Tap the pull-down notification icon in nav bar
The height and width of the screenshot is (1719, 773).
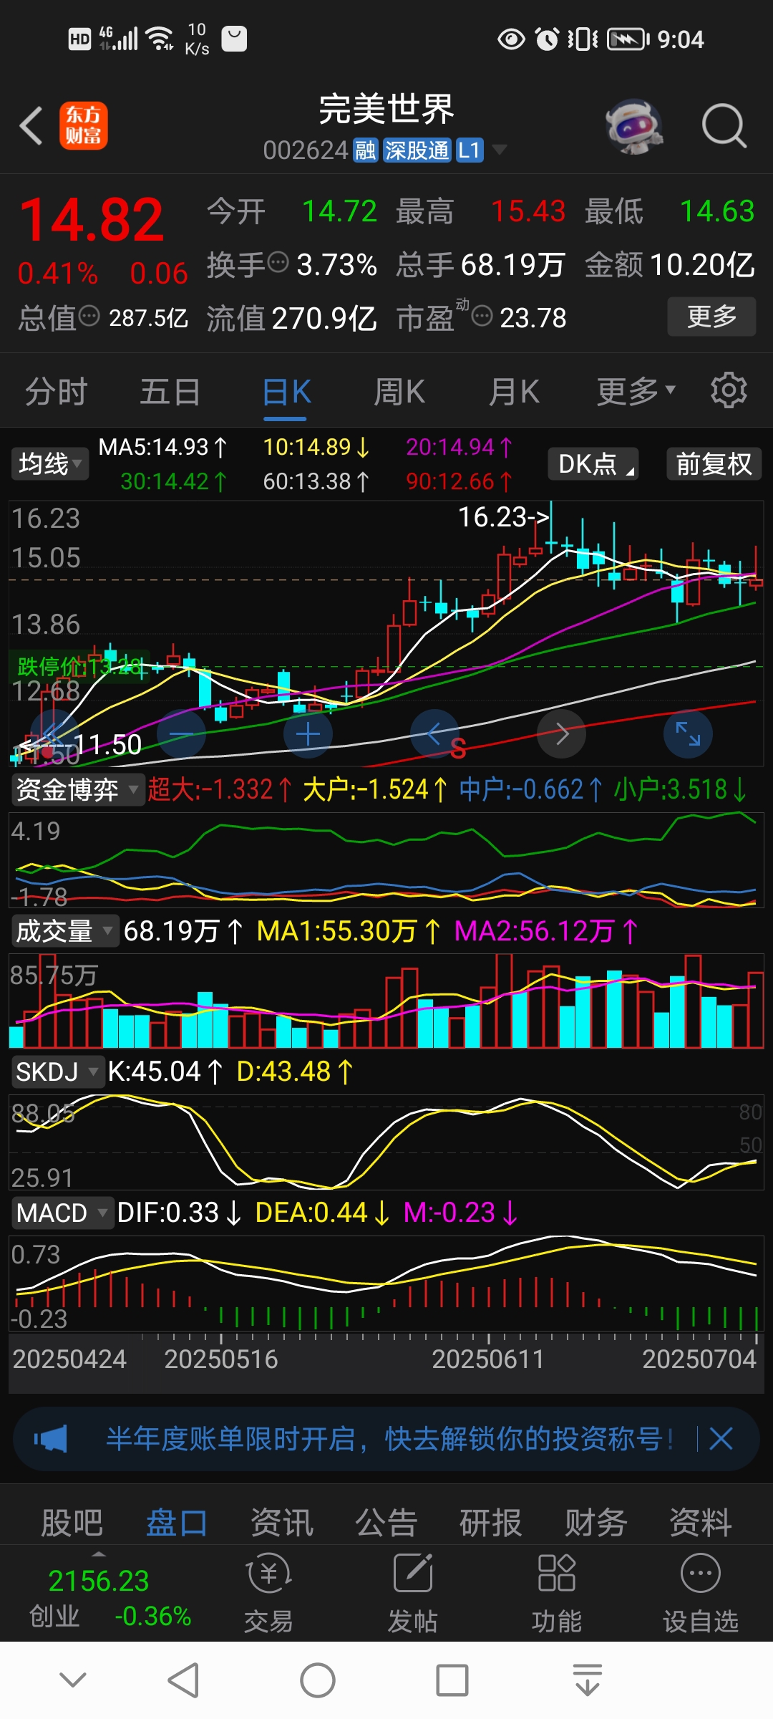coord(587,1680)
